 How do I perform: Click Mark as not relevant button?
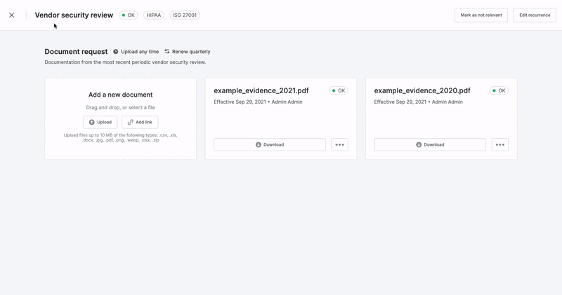click(x=481, y=15)
